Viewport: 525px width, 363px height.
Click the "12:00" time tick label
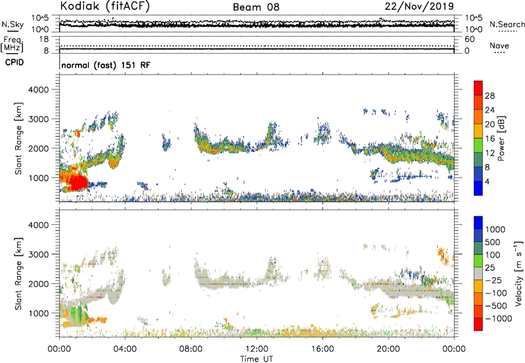coord(257,349)
